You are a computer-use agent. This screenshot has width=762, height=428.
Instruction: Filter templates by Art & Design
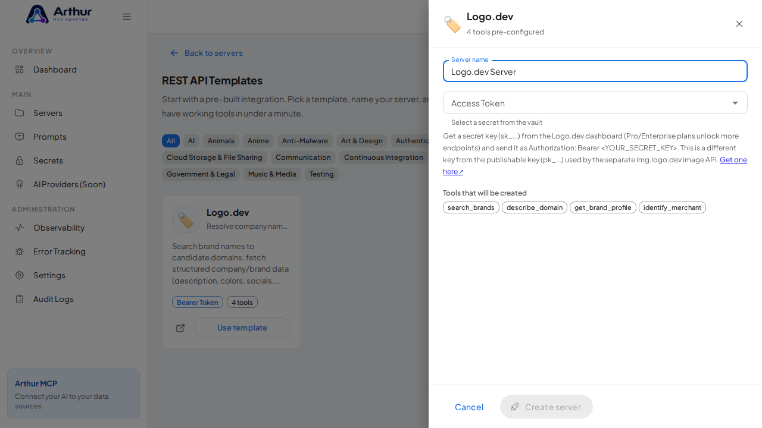click(x=362, y=141)
